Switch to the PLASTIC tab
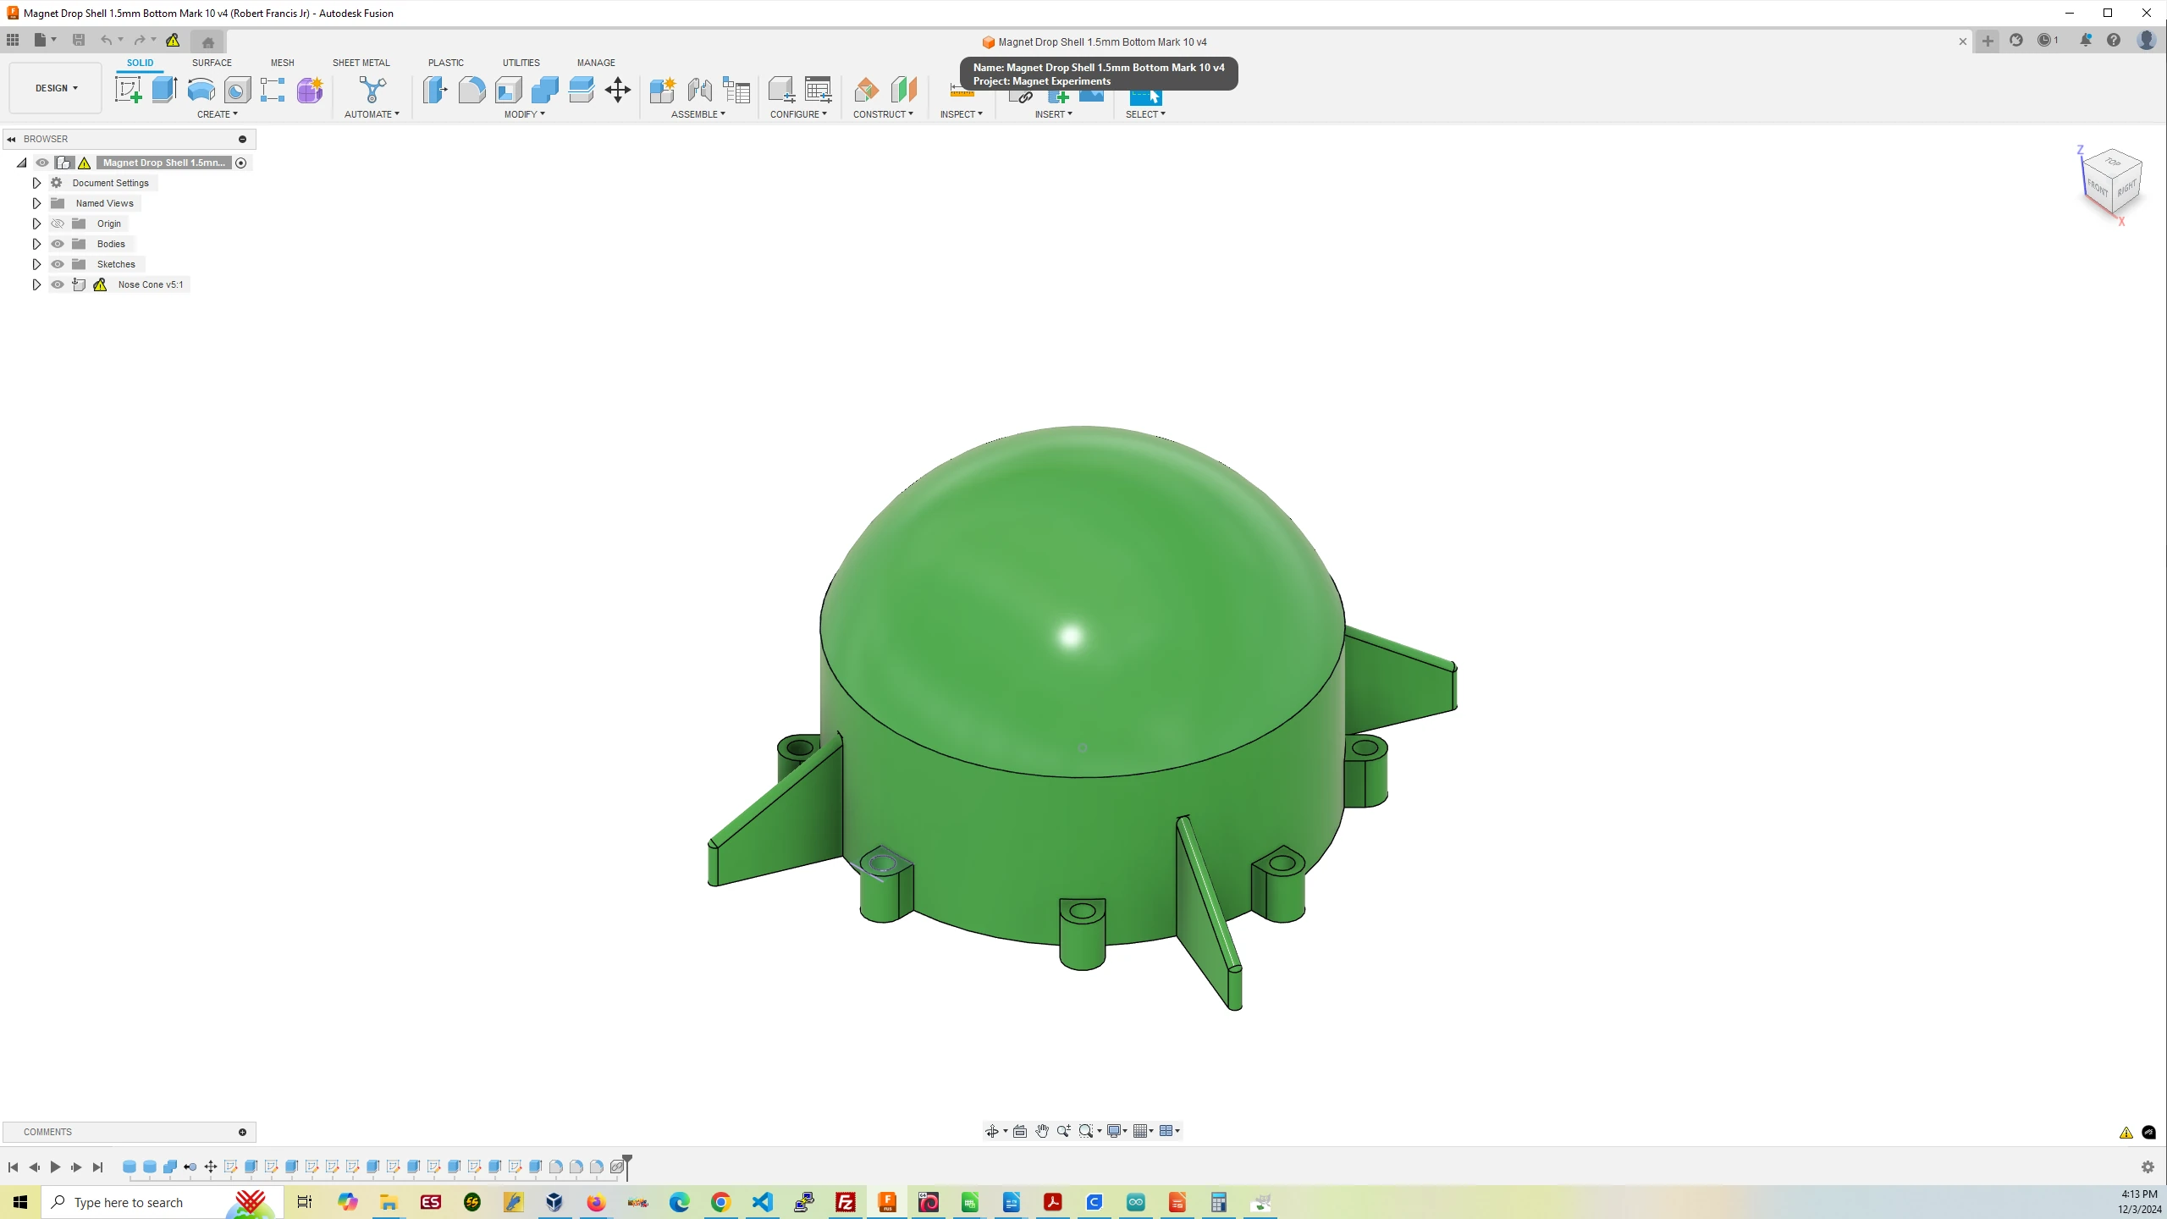 446,63
